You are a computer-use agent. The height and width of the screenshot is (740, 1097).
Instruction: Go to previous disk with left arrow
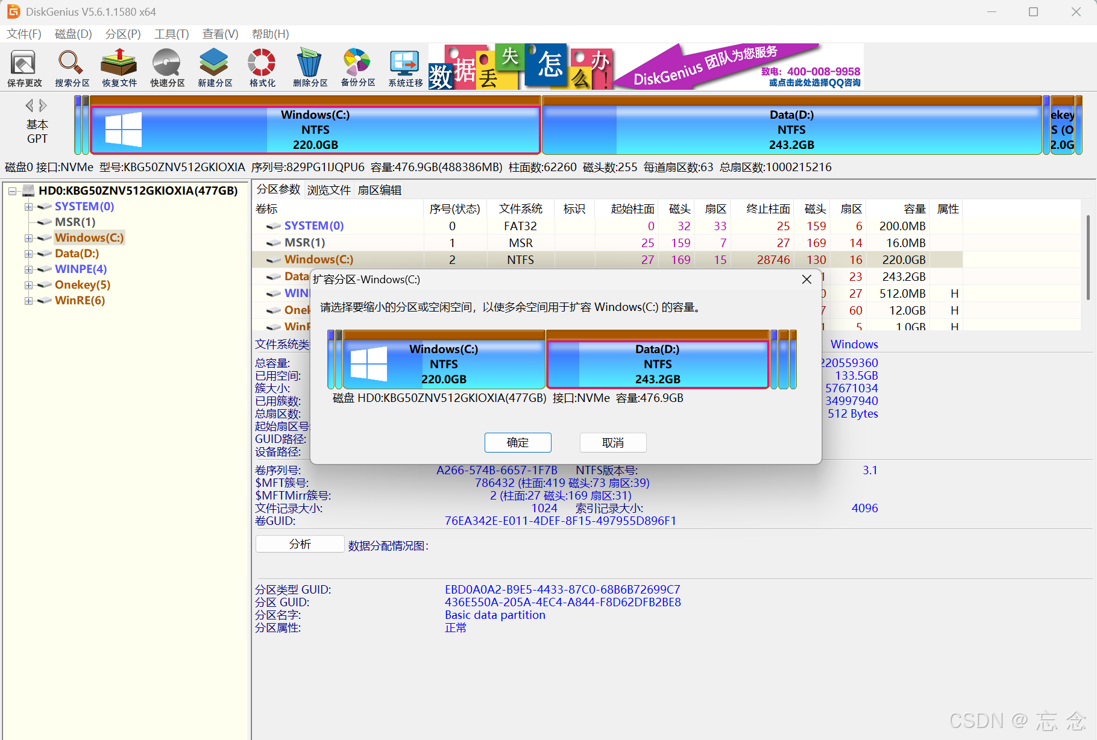pos(29,105)
